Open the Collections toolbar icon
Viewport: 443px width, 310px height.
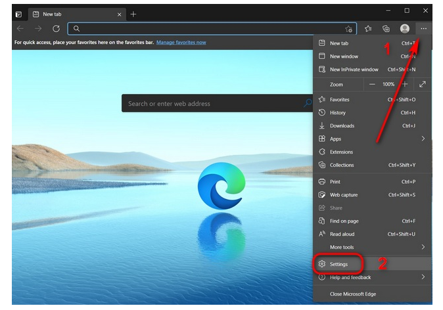click(x=386, y=29)
